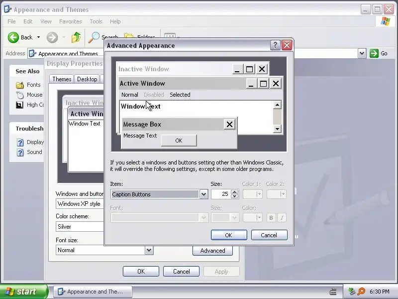Open the Tools menu
This screenshot has width=398, height=299.
click(x=96, y=21)
